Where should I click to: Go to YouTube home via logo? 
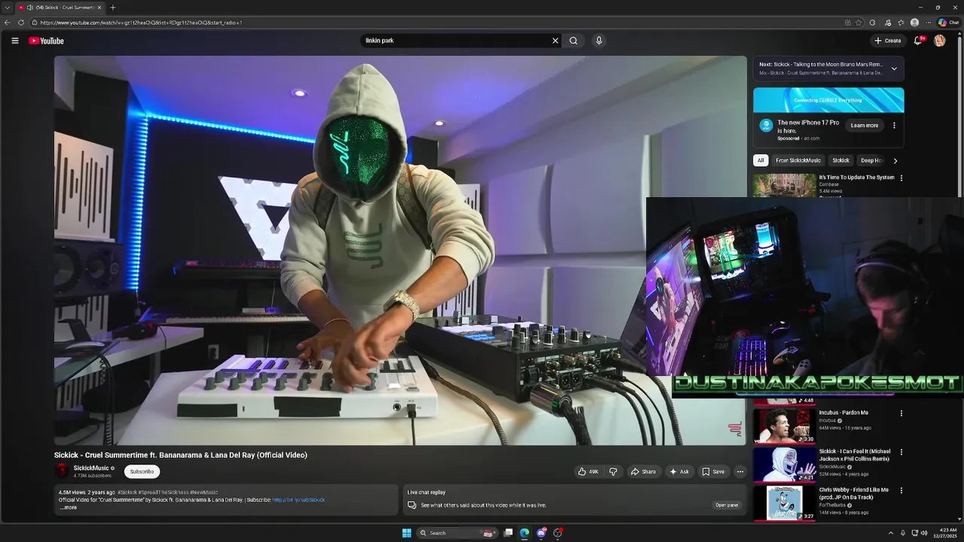tap(46, 41)
